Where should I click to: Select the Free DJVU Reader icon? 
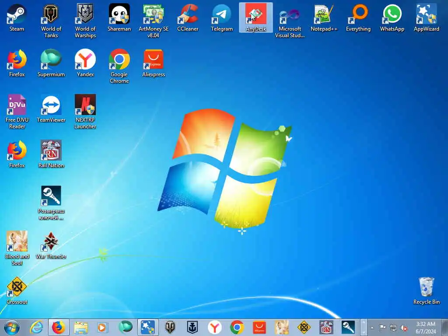tap(17, 112)
